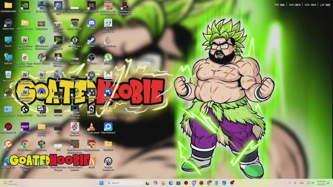Switch to Discord on the taskbar
The width and height of the screenshot is (333, 187).
[x=194, y=183]
